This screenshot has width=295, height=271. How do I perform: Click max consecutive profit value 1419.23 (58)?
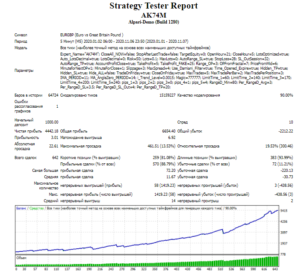[x=165, y=194]
